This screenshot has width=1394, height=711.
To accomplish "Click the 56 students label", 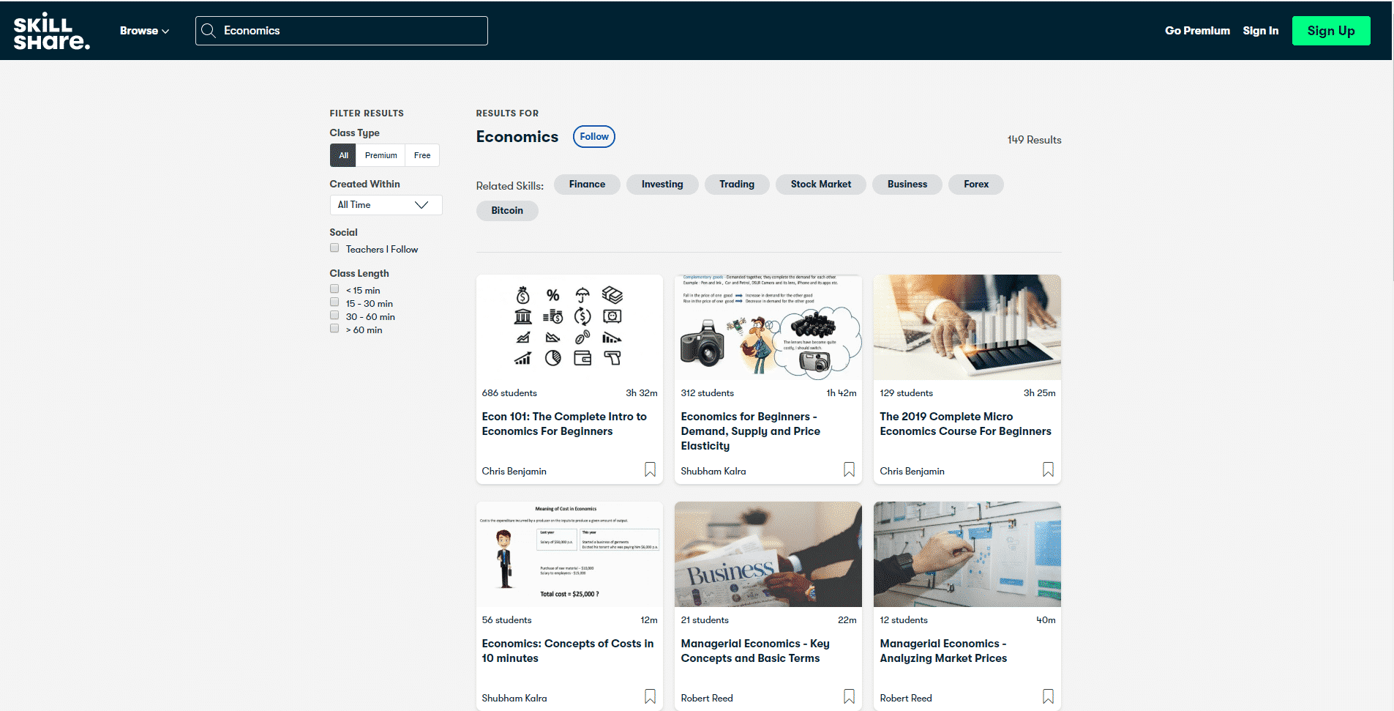I will [506, 620].
